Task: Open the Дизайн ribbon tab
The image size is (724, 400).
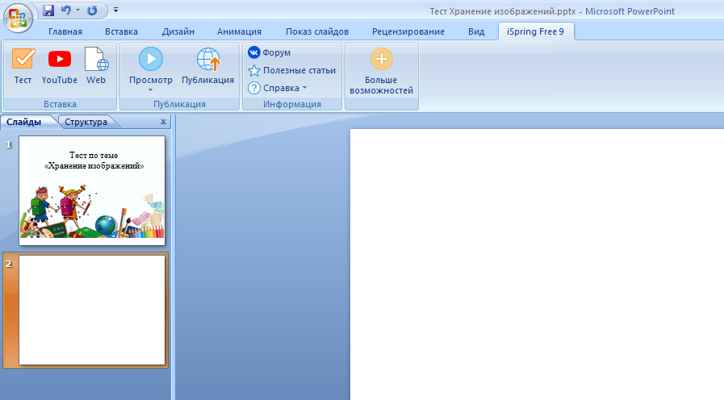Action: 178,31
